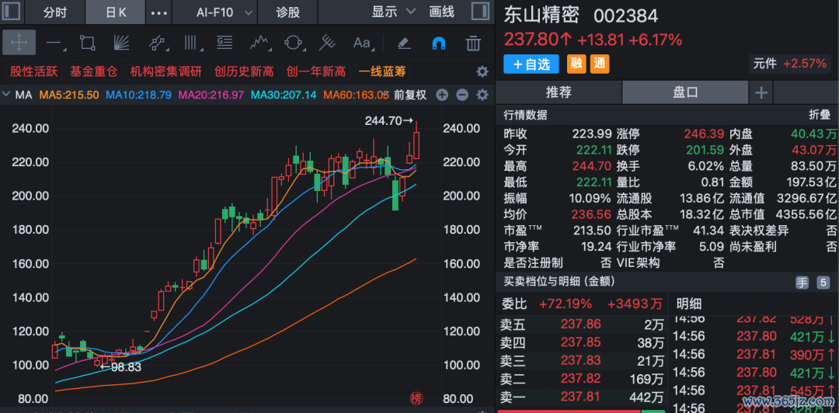Click the 机构密集调研 tag
The height and width of the screenshot is (413, 839).
coord(166,71)
